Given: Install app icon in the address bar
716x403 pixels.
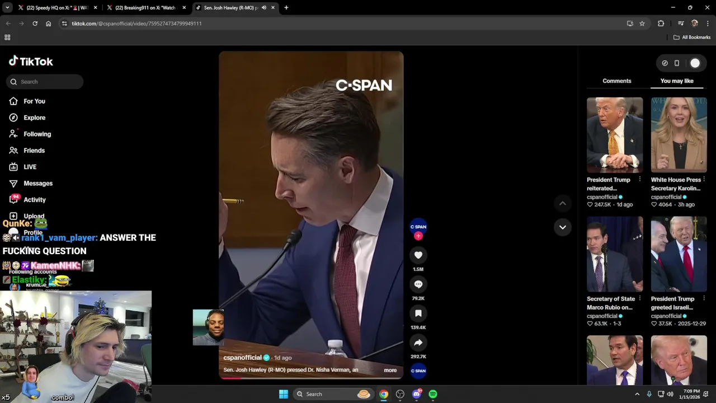Looking at the screenshot, I should click(630, 24).
